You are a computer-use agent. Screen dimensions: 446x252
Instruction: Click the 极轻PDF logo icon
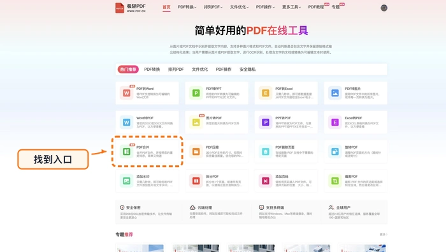120,8
